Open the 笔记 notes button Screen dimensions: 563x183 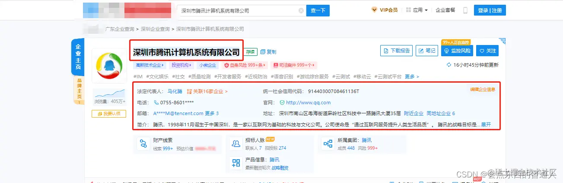[426, 51]
